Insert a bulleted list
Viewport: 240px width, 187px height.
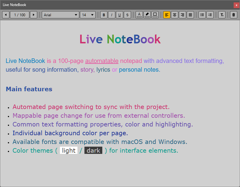point(202,15)
